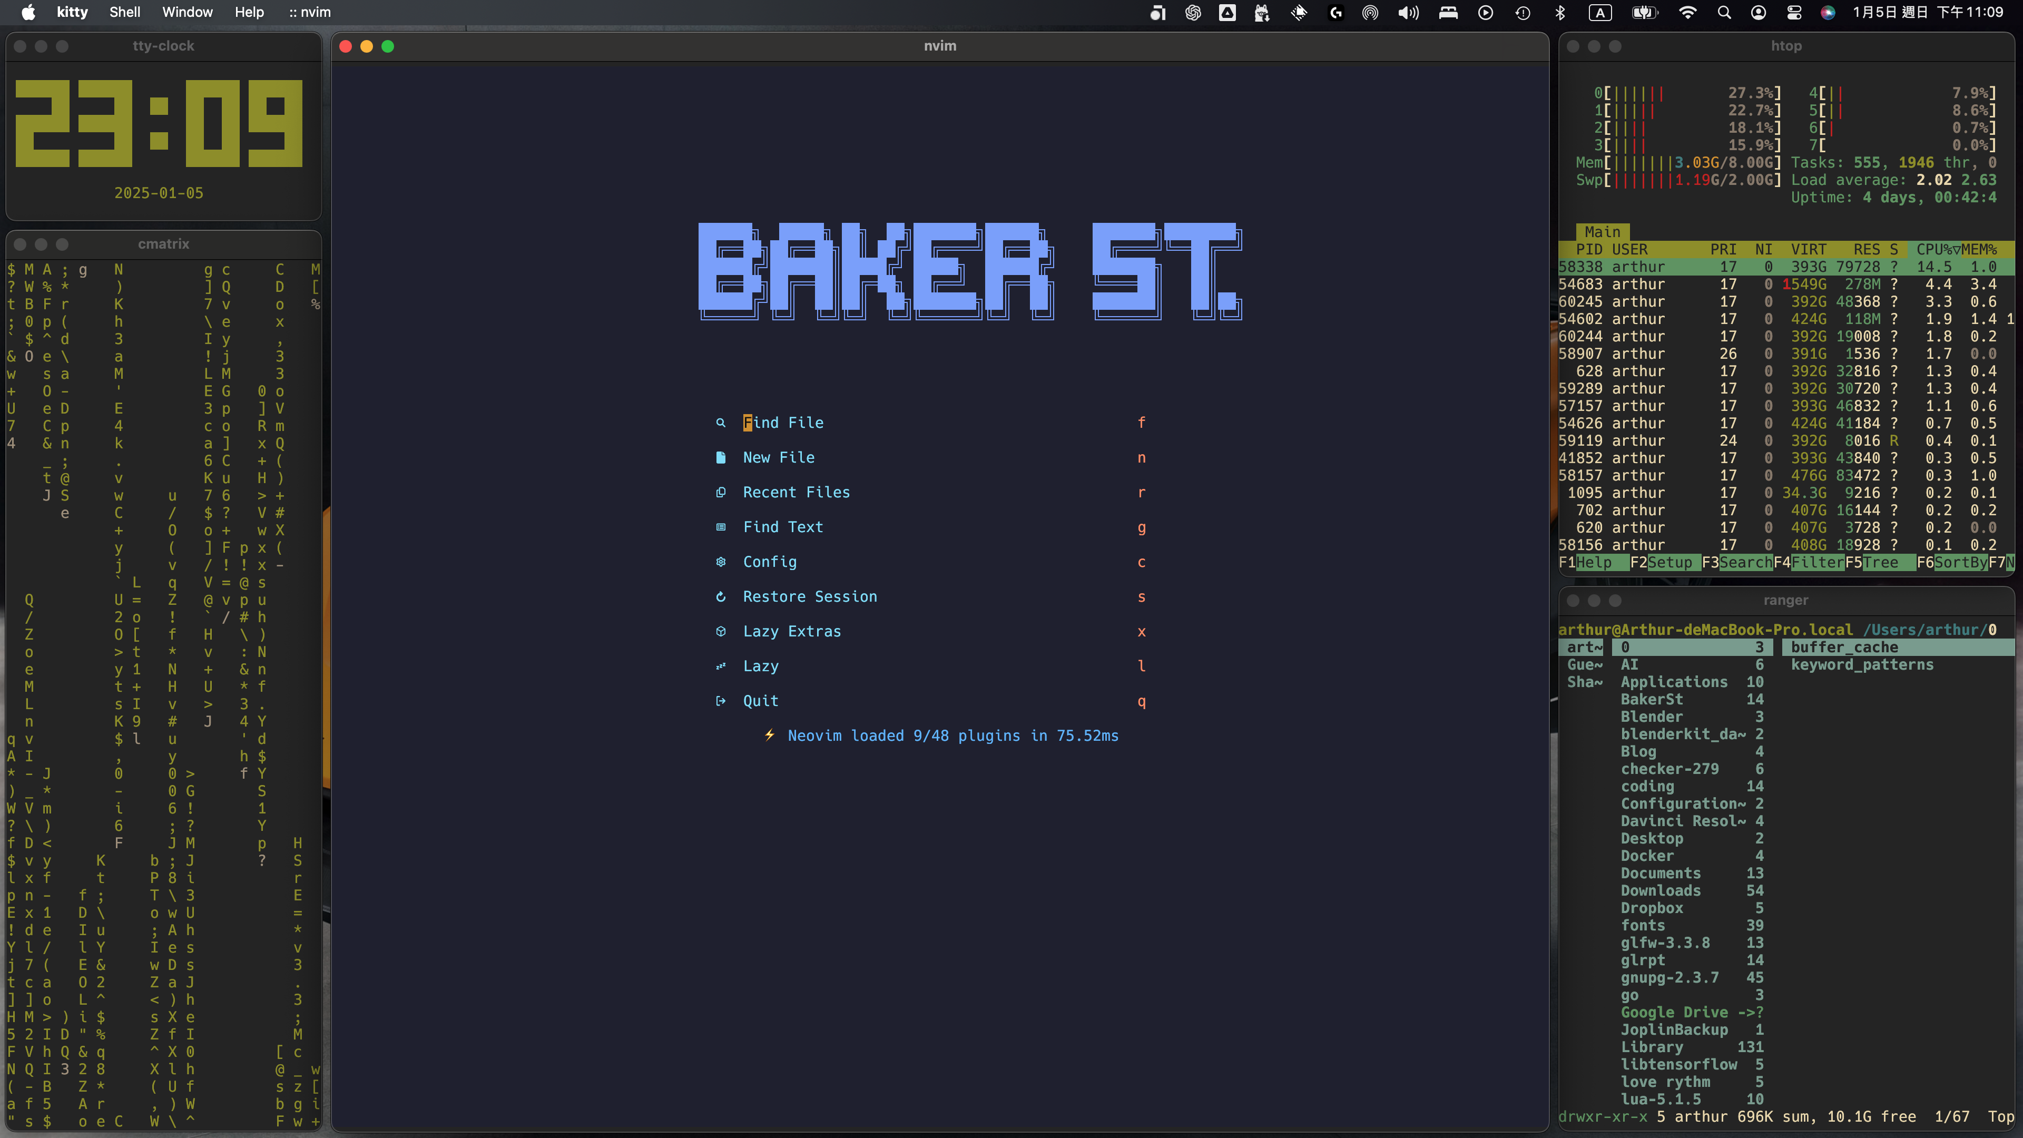This screenshot has height=1138, width=2023.
Task: Select the Main tab in htop
Action: [x=1602, y=232]
